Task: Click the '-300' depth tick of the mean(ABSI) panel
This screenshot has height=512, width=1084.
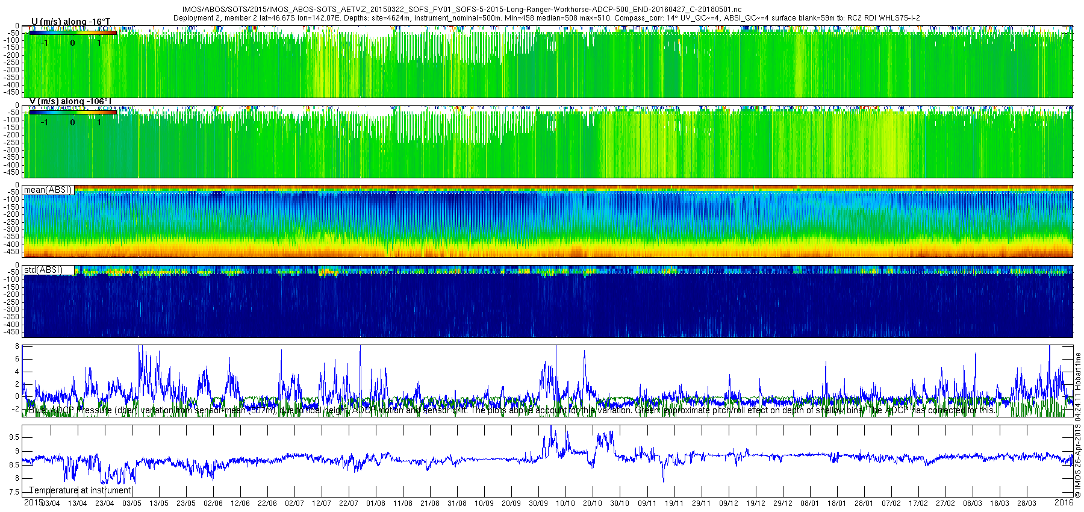Action: pos(12,229)
